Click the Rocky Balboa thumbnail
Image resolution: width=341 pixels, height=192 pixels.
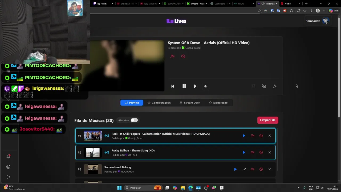tap(93, 153)
